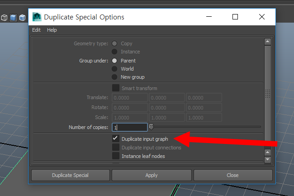Click the Group under label
The width and height of the screenshot is (294, 196).
click(x=94, y=61)
